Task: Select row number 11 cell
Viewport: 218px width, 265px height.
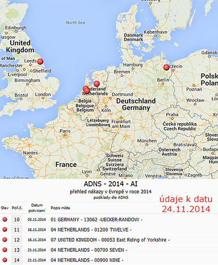Action: tap(17, 229)
